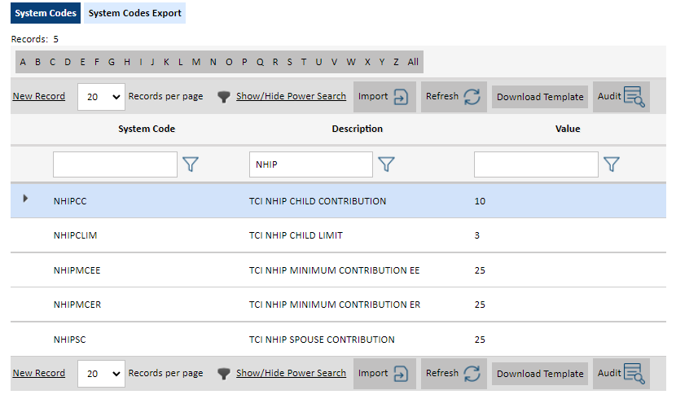
Task: Select letter M in alphabet filter
Action: click(196, 62)
